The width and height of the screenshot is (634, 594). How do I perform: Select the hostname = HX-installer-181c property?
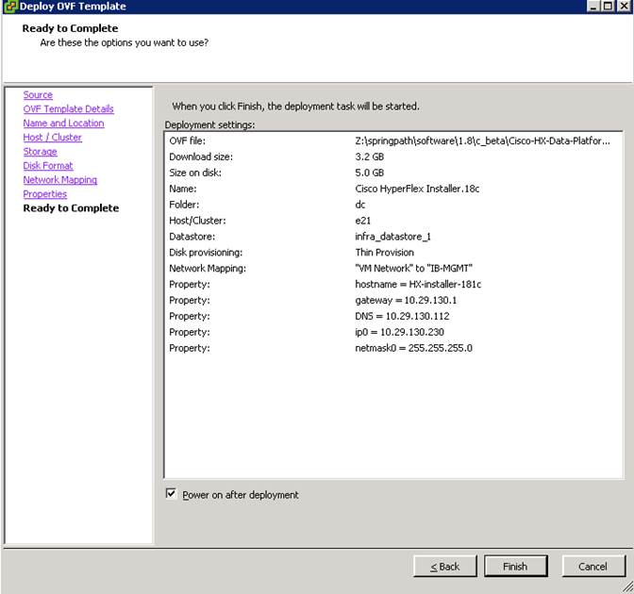click(x=418, y=284)
